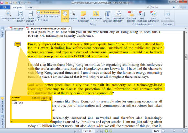The height and width of the screenshot is (133, 188).
Task: Click the save quick access icon
Action: pos(11,3)
